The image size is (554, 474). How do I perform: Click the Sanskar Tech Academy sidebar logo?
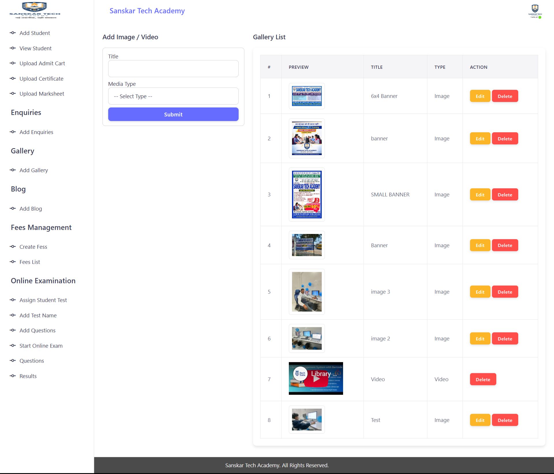tap(35, 11)
